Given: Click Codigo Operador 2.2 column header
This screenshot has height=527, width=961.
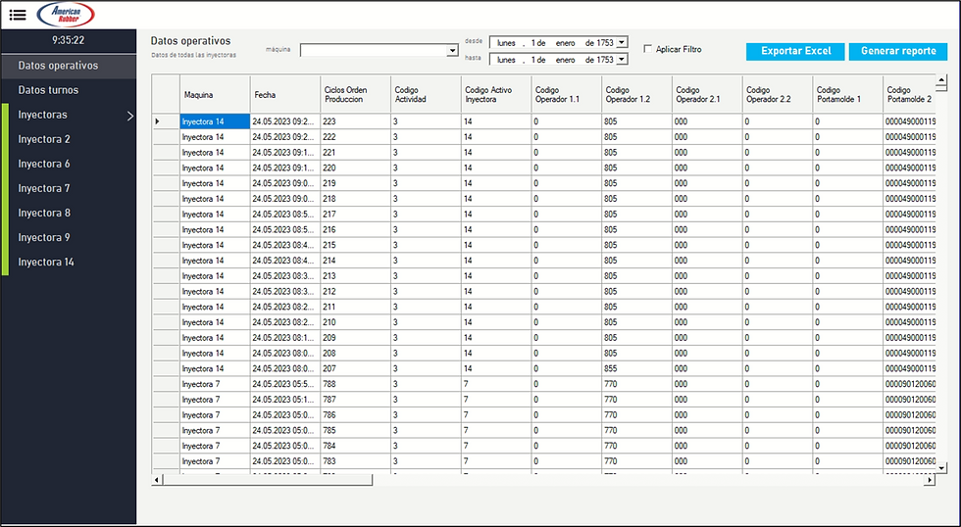Looking at the screenshot, I should point(777,95).
